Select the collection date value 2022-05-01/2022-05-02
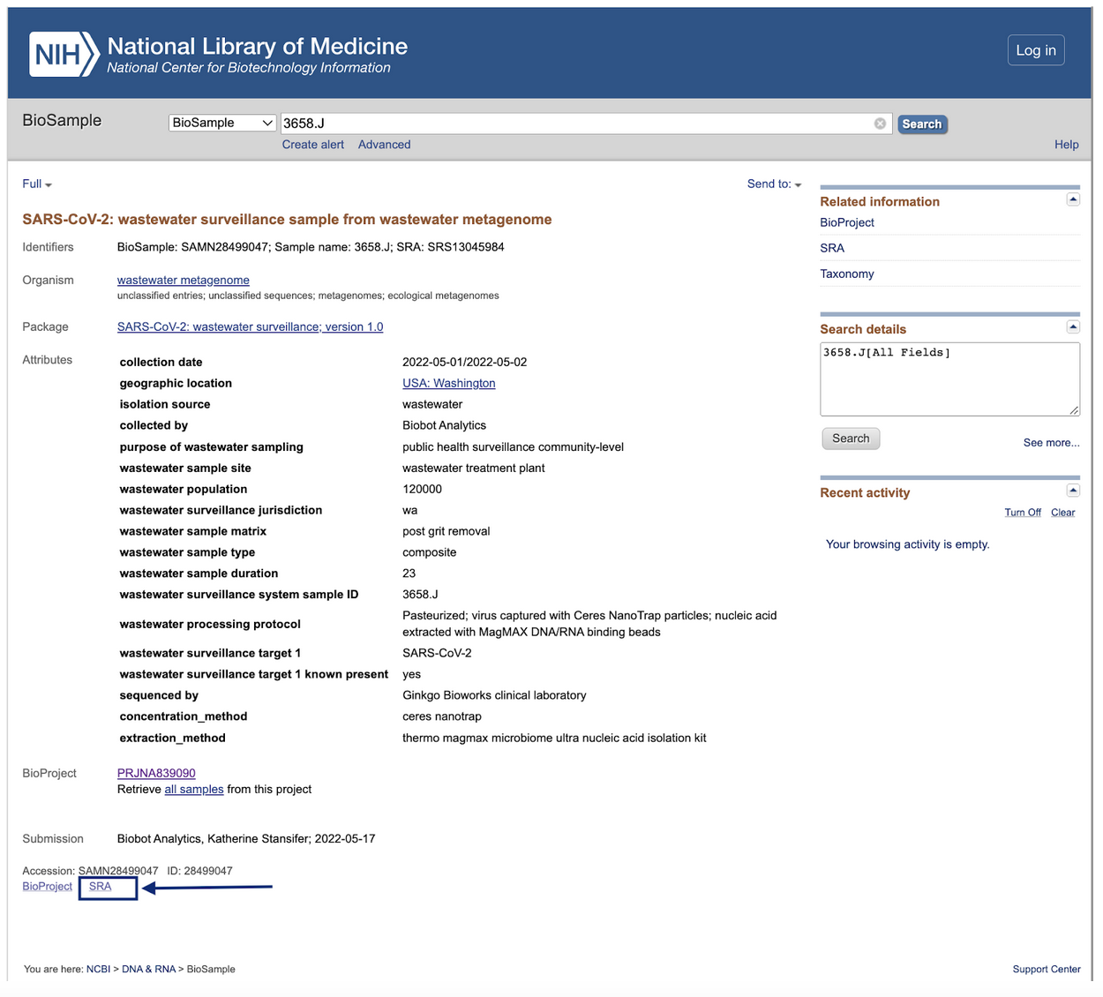1103x997 pixels. click(x=465, y=362)
